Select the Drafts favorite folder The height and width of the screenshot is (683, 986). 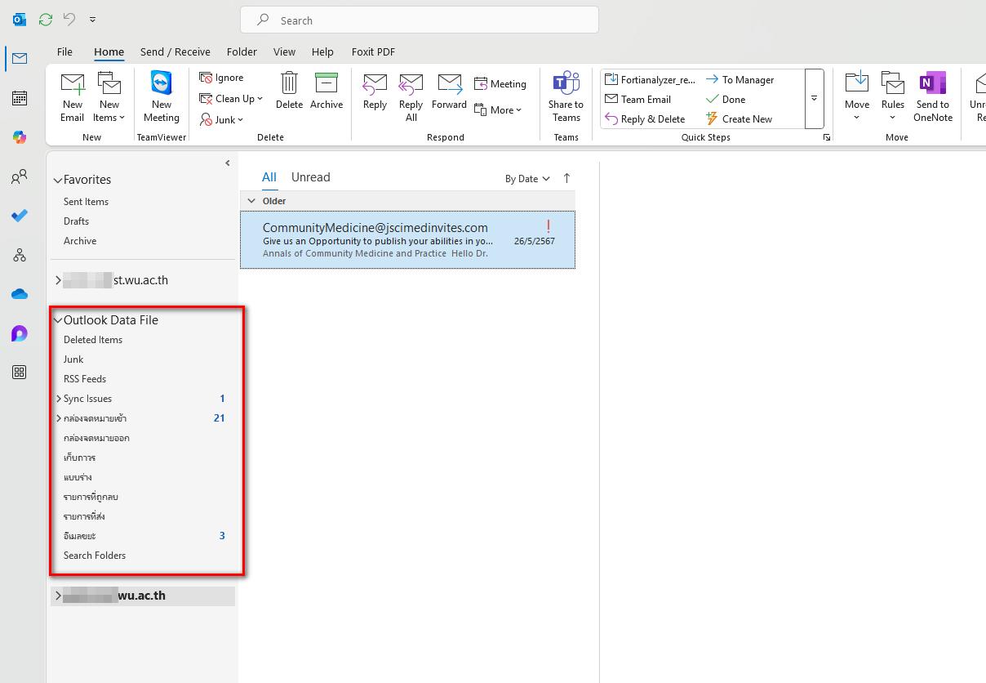point(76,221)
